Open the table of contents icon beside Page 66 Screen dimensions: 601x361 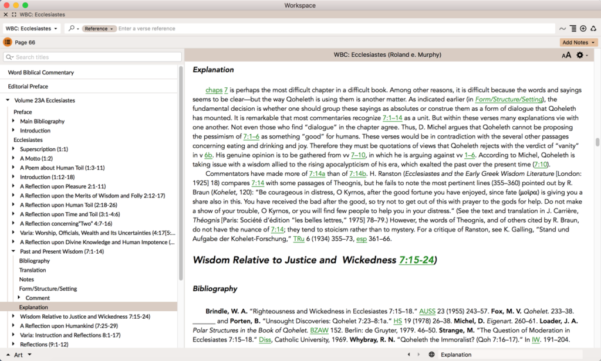tap(7, 42)
